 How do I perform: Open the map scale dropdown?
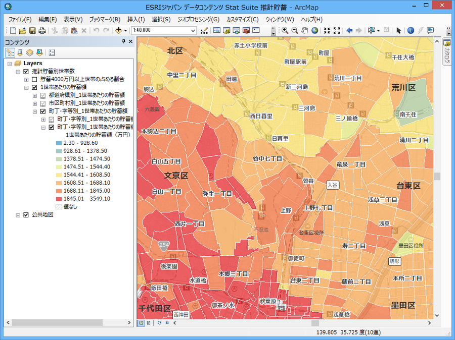(x=193, y=30)
